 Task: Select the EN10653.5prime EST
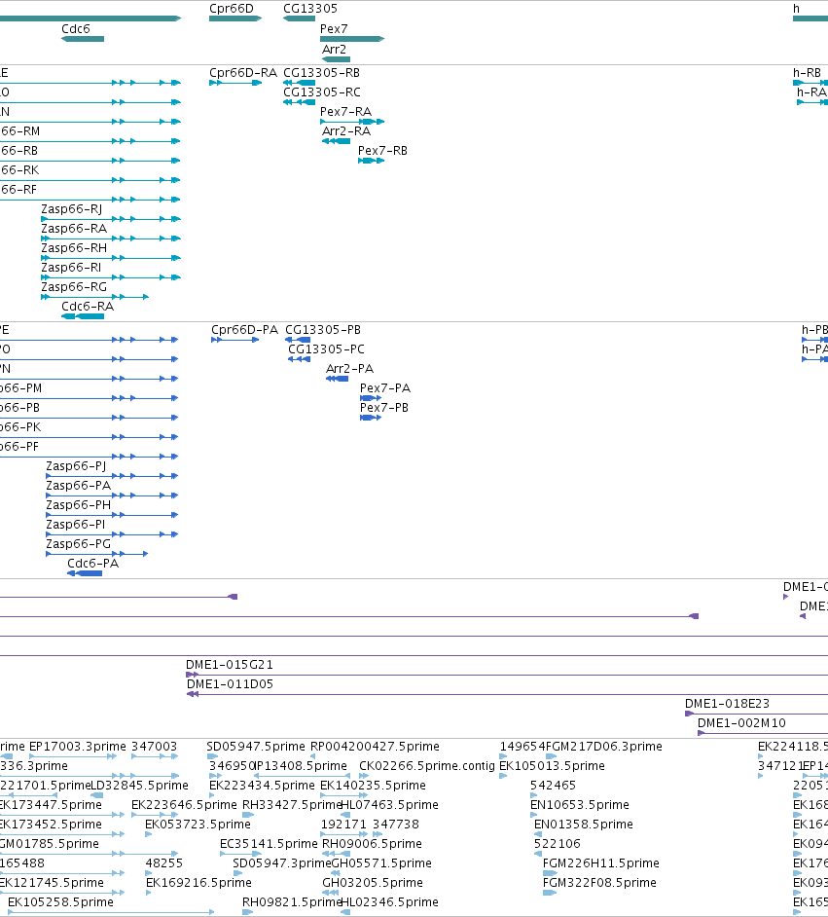533,815
